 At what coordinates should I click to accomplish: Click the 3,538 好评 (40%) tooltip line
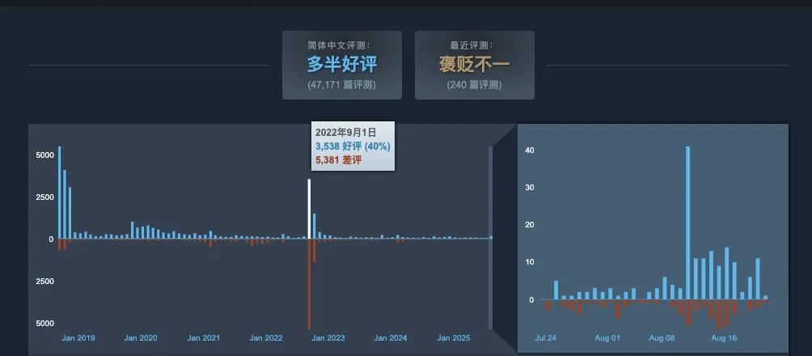(x=353, y=146)
